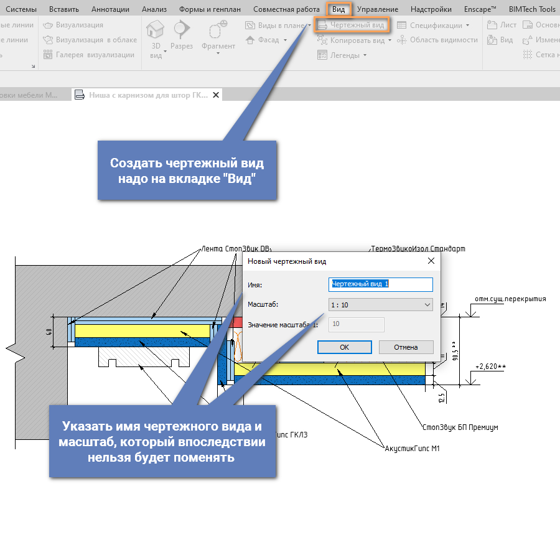Open Галерея визуализации icon
Viewport: 560px width, 560px height.
tap(48, 55)
